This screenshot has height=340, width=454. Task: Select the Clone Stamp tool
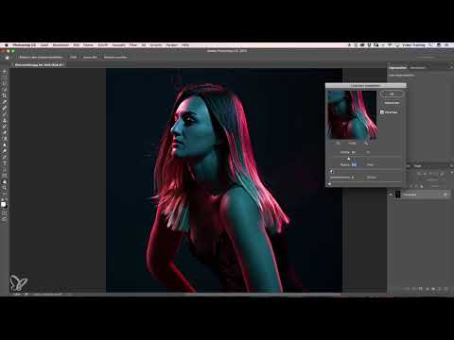[x=5, y=120]
